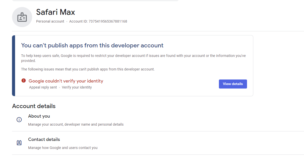The height and width of the screenshot is (165, 304).
Task: Click the Personal account label
Action: (50, 21)
